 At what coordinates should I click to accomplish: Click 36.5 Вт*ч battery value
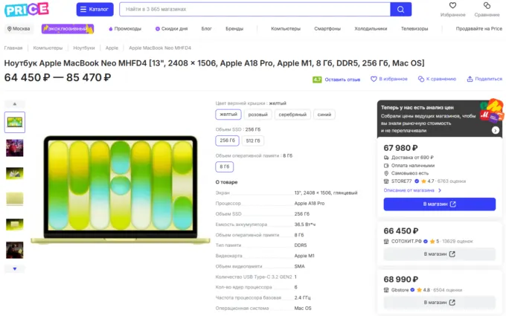[304, 225]
